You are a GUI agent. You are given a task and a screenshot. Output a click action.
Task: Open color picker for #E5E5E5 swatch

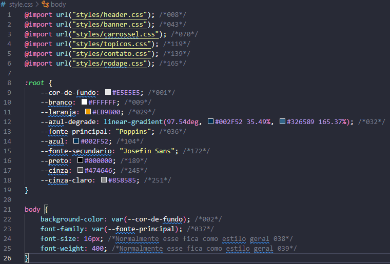click(x=108, y=92)
